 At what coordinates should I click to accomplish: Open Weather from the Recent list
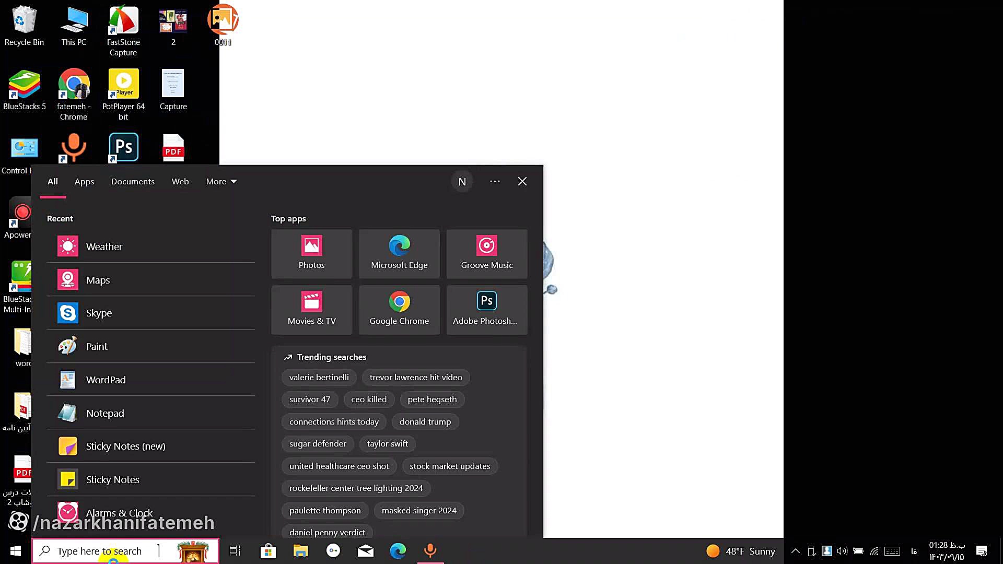150,246
